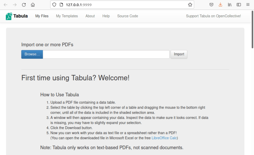254x155 pixels.
Task: Open the library bookshelf icon
Action: [229, 5]
